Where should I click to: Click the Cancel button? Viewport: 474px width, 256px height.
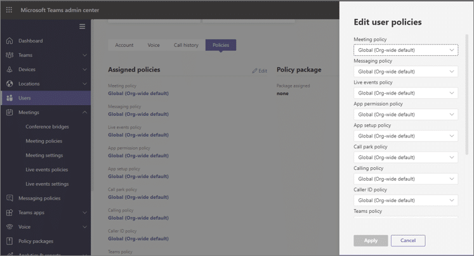coord(408,241)
